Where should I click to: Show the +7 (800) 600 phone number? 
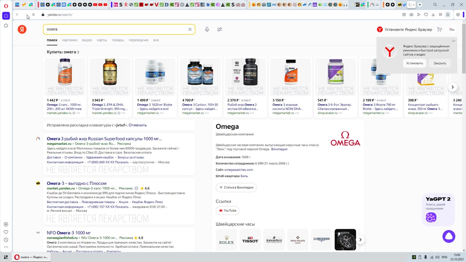point(108,162)
